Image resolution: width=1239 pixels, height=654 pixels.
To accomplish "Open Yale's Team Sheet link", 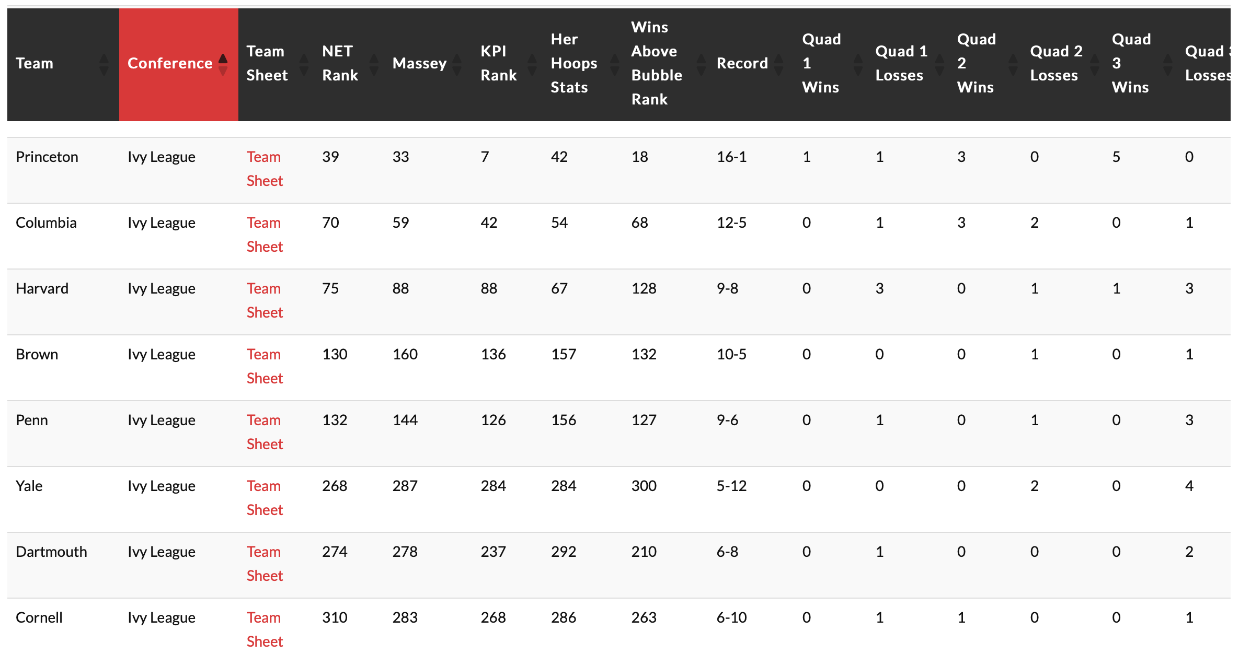I will pyautogui.click(x=265, y=497).
